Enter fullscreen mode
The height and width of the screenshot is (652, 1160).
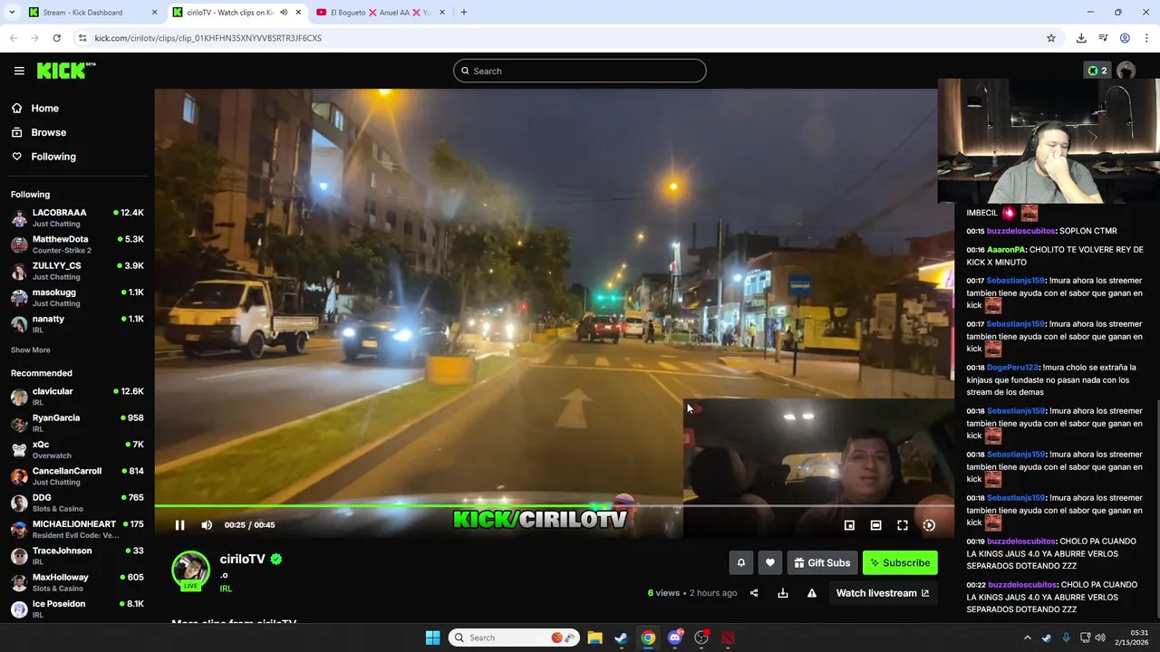click(903, 525)
